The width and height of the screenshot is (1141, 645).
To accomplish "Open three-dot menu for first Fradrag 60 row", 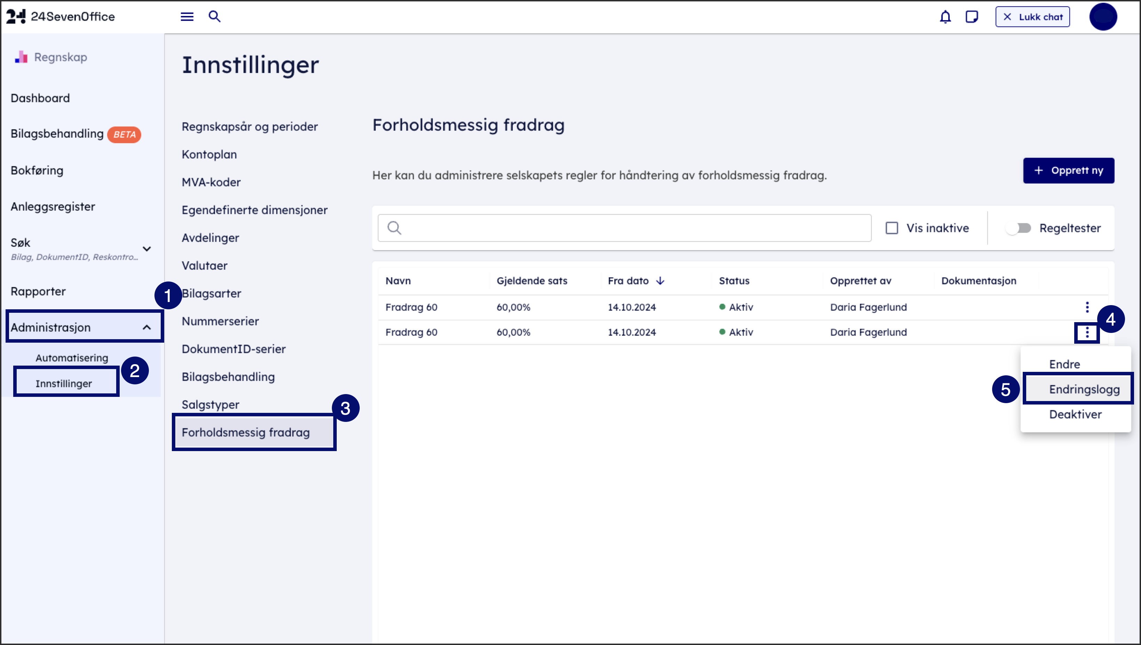I will click(x=1087, y=307).
